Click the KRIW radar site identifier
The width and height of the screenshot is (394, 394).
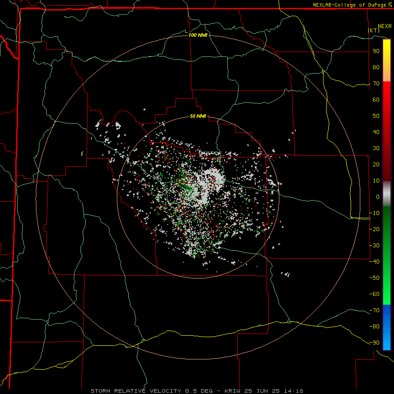click(233, 391)
